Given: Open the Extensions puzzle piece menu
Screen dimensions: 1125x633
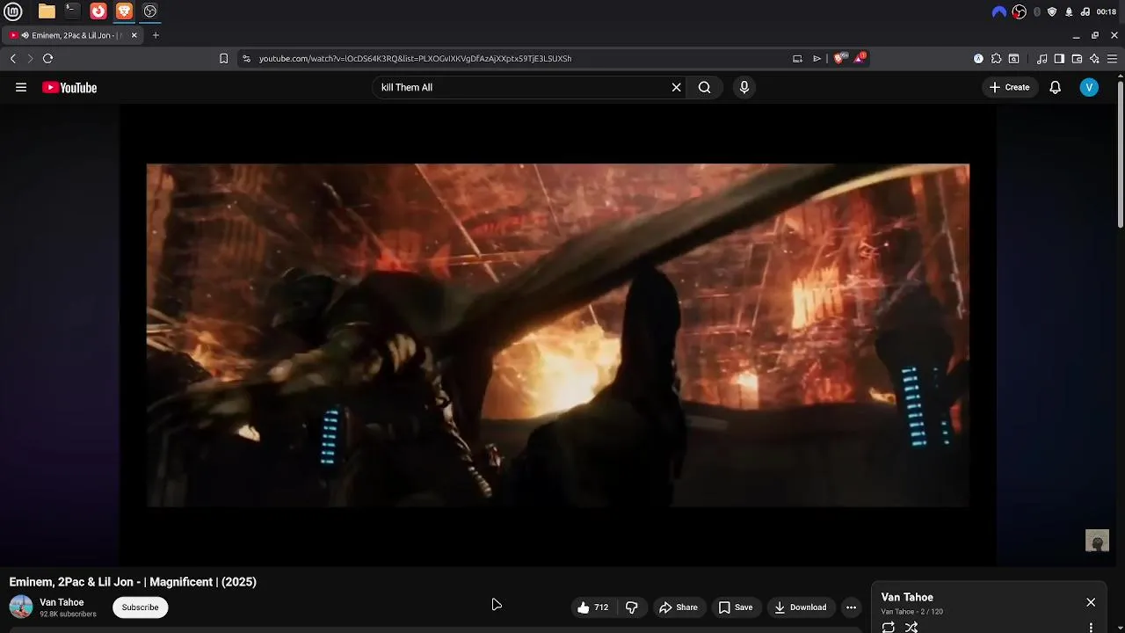Looking at the screenshot, I should [x=996, y=59].
